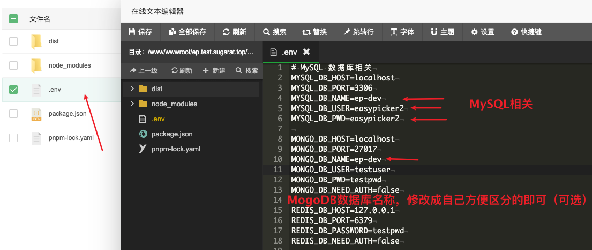The height and width of the screenshot is (250, 592).
Task: Click pnpm-lock.yaml file icon in file list
Action: pyautogui.click(x=36, y=138)
